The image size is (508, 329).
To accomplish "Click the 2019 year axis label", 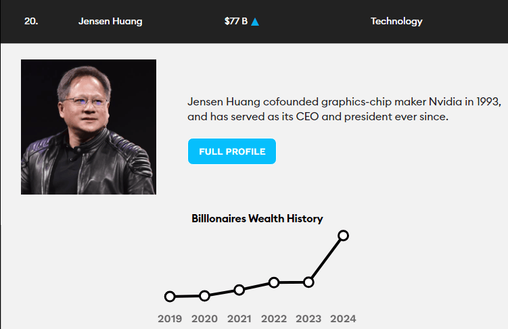I will [x=170, y=319].
